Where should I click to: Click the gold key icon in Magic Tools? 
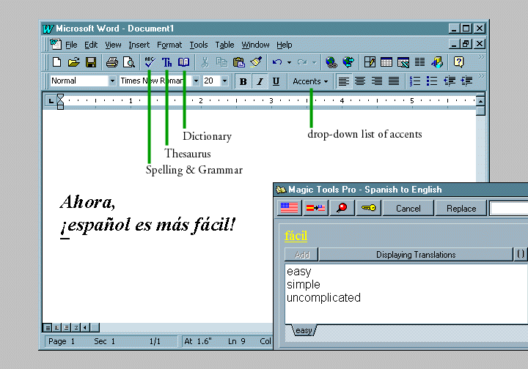coord(367,209)
